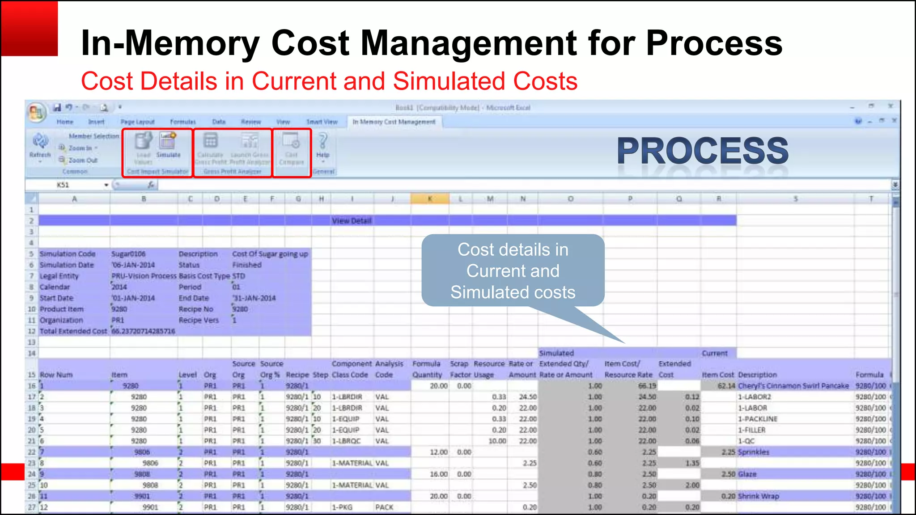Viewport: 916px width, 515px height.
Task: Select row 22 header
Action: click(x=31, y=452)
